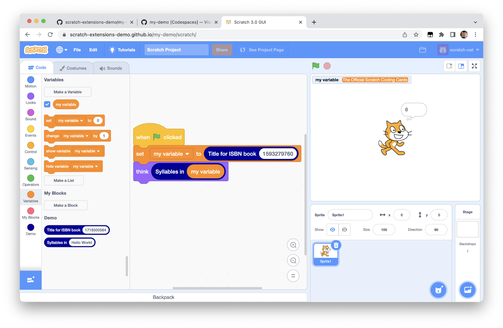Click the green flag to run project
The height and width of the screenshot is (328, 503).
coord(315,66)
